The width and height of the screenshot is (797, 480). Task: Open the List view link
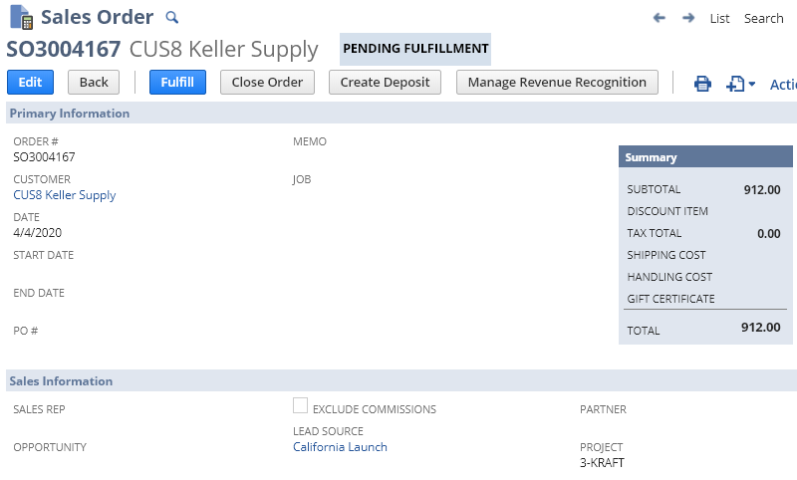coord(719,18)
